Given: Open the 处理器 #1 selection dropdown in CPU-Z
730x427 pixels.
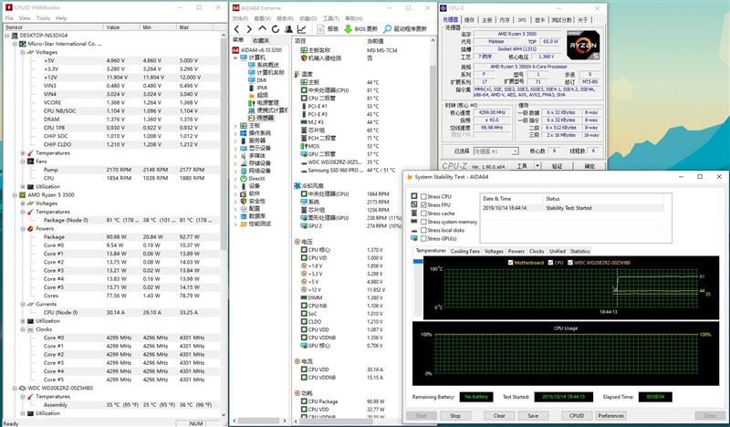Looking at the screenshot, I should (495, 151).
